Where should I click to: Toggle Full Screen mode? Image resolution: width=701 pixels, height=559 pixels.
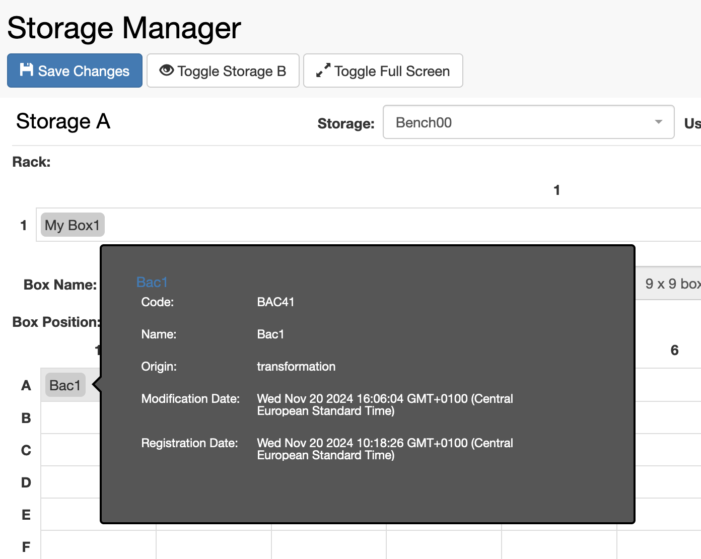(x=383, y=71)
